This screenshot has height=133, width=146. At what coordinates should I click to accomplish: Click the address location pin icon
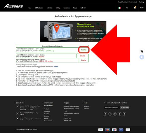pos(18,107)
